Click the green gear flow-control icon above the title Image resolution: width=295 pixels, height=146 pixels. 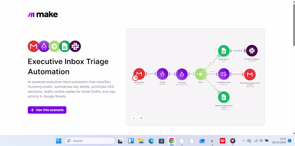(x=54, y=46)
